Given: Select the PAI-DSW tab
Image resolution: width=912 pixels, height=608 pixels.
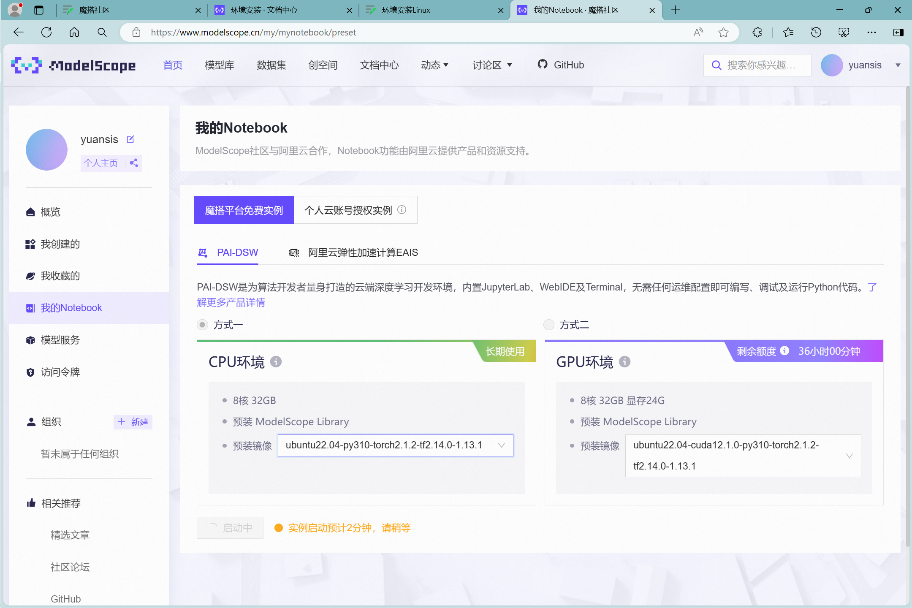Looking at the screenshot, I should click(x=228, y=252).
